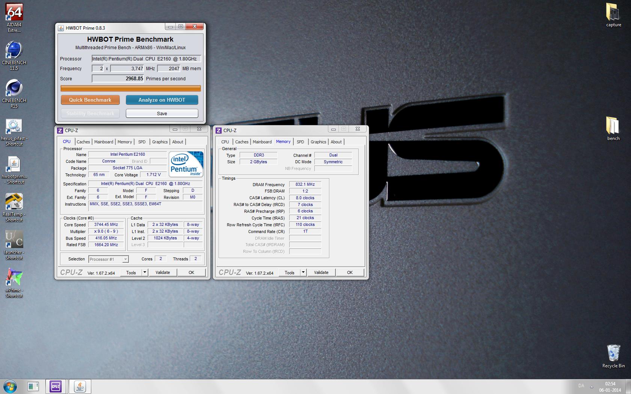The image size is (631, 394).
Task: Switch to Caches tab in right CPU-Z
Action: click(x=242, y=142)
